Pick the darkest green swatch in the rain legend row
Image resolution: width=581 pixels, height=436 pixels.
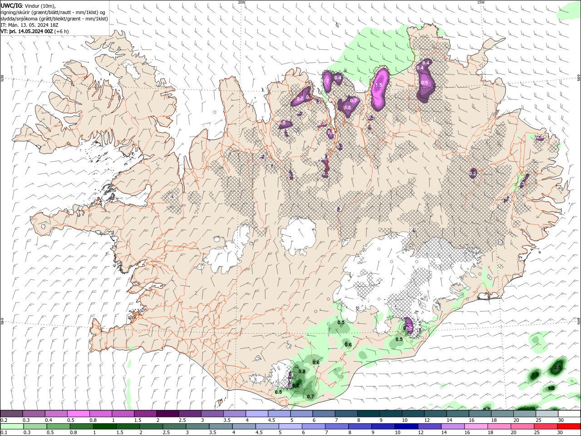104,426
